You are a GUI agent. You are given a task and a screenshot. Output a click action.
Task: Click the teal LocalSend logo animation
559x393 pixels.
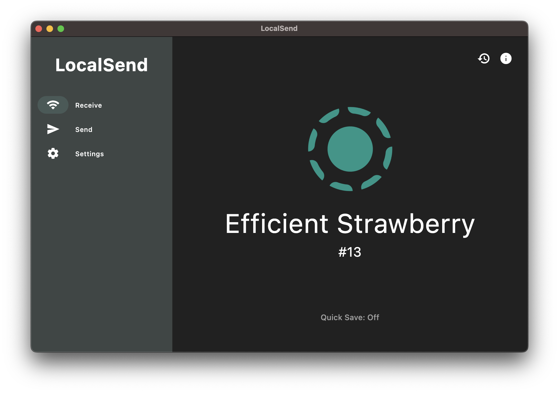coord(350,149)
